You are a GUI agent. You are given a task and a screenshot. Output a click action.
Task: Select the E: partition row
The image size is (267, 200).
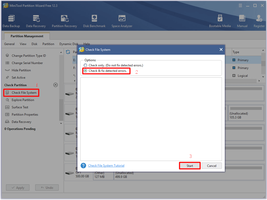(x=74, y=60)
